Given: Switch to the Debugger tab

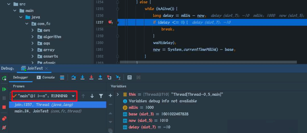Looking at the screenshot, I should click(x=20, y=77).
